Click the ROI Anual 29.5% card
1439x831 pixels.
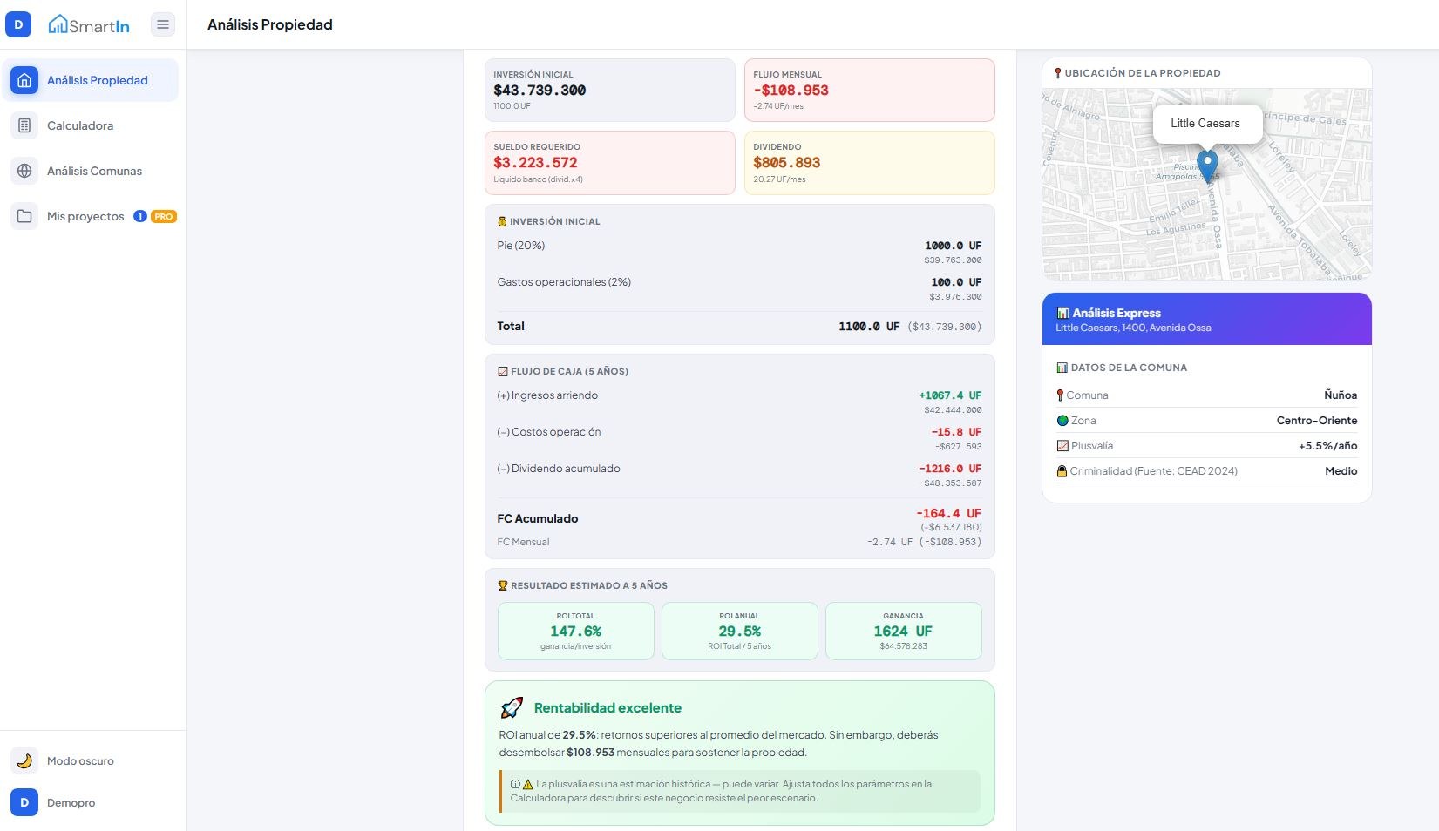tap(740, 631)
